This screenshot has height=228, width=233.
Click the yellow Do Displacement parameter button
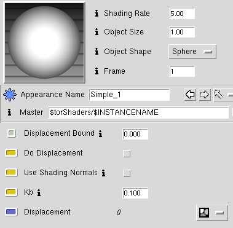pos(11,153)
